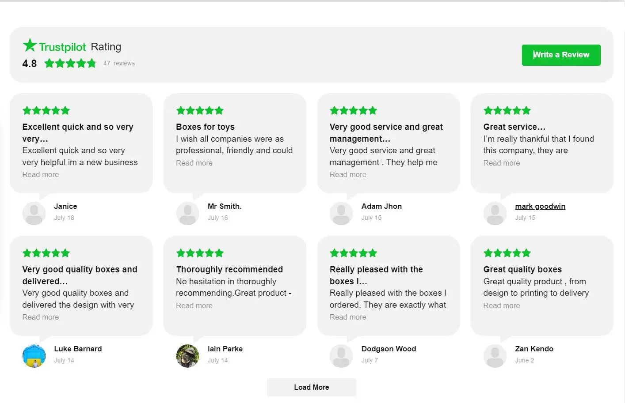Expand Read more on Great service review
This screenshot has width=625, height=403.
tap(502, 163)
